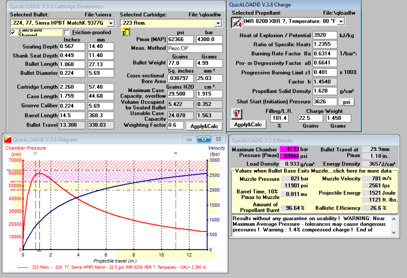Close the Diagram window

(x=219, y=140)
